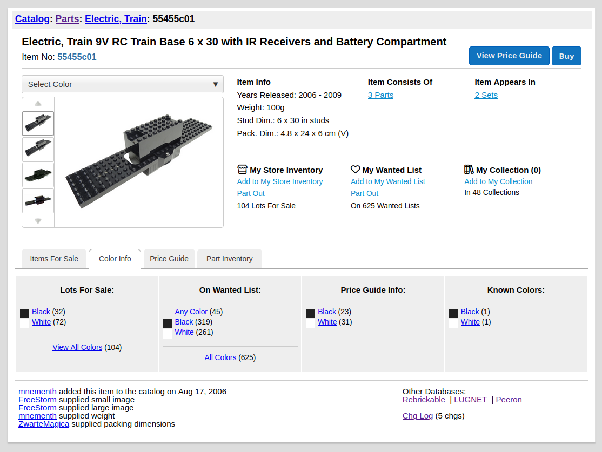Open Black link under On Wanted List
The height and width of the screenshot is (452, 602).
tap(184, 322)
